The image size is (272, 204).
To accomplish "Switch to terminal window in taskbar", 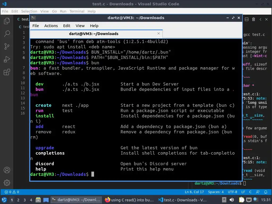I will coord(76,200).
